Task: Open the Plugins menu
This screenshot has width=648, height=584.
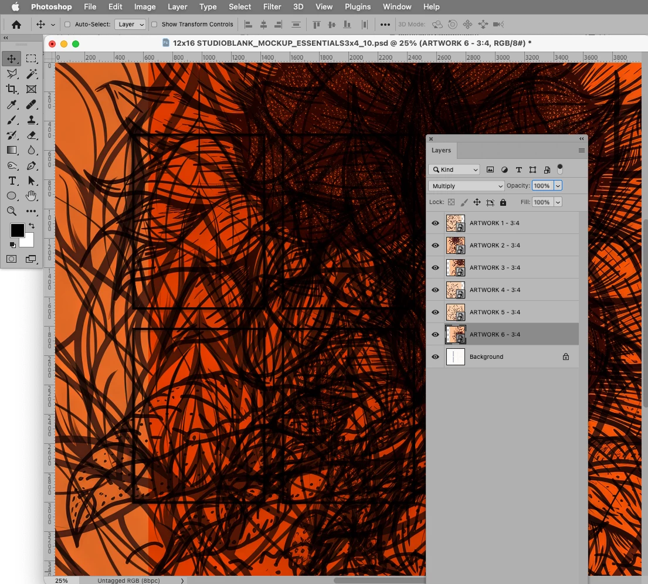Action: coord(358,6)
